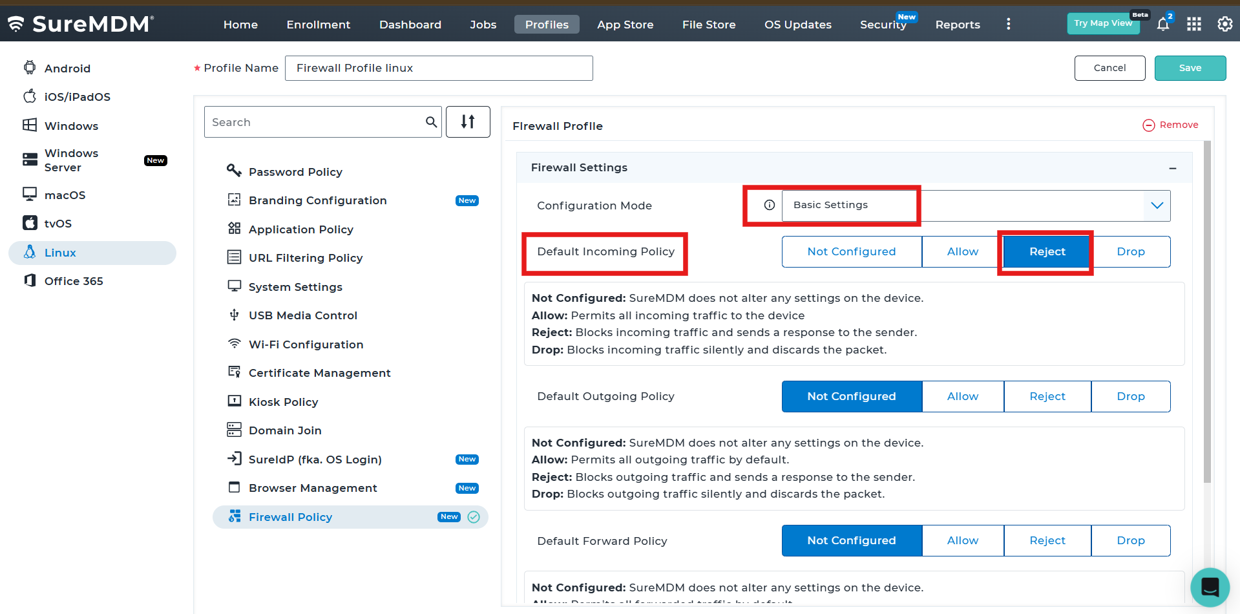Collapse the Firewall Settings section

[x=1172, y=168]
